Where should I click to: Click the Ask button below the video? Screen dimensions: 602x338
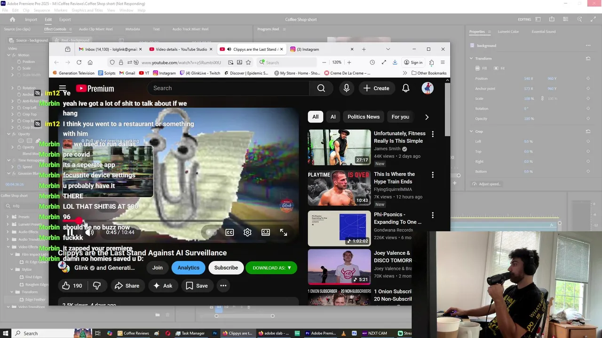point(162,285)
